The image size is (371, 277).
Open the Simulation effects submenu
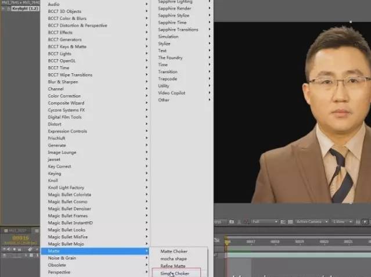click(182, 37)
